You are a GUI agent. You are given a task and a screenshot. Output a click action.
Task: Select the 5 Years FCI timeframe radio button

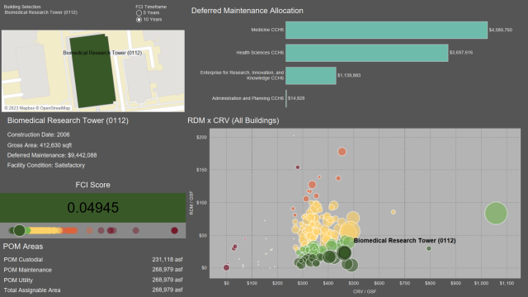tap(139, 13)
